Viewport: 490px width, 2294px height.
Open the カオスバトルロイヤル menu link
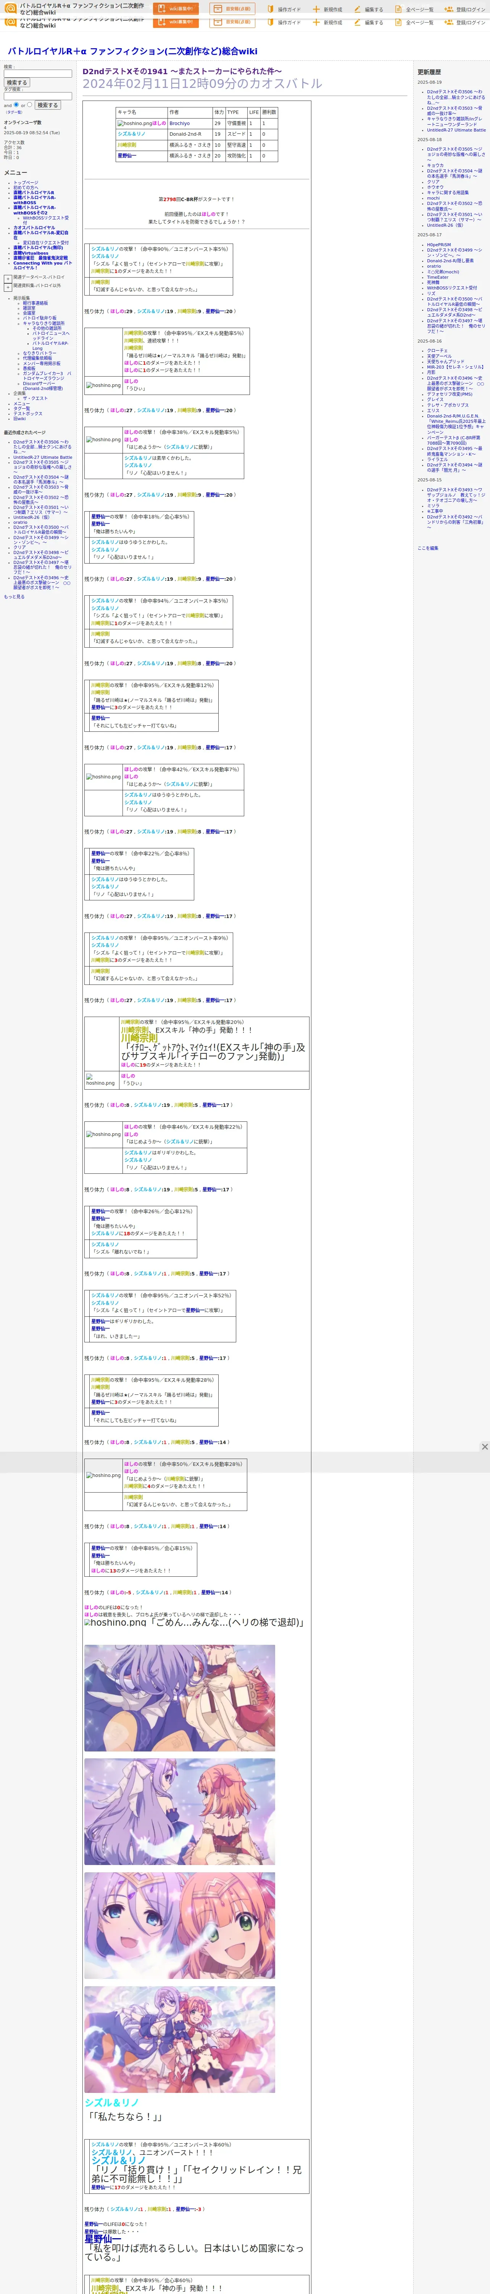click(x=34, y=228)
